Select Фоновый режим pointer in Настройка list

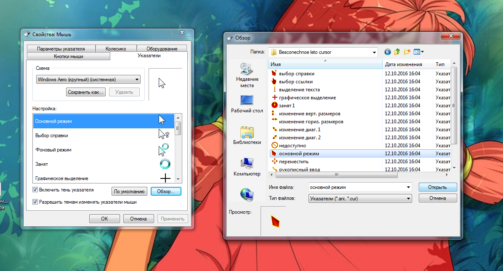(x=104, y=150)
